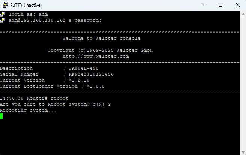Click the 'Rebooting system...' line
The width and height of the screenshot is (246, 155).
(x=28, y=110)
